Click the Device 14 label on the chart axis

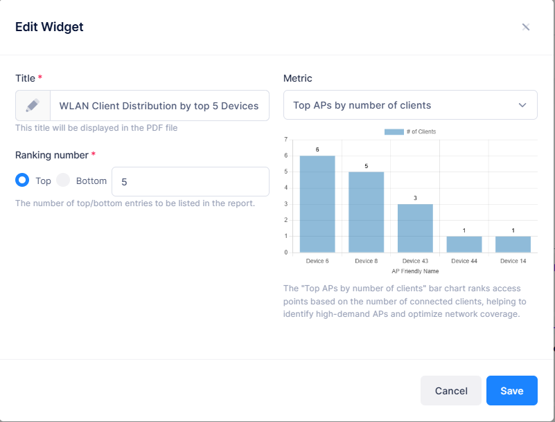point(515,262)
